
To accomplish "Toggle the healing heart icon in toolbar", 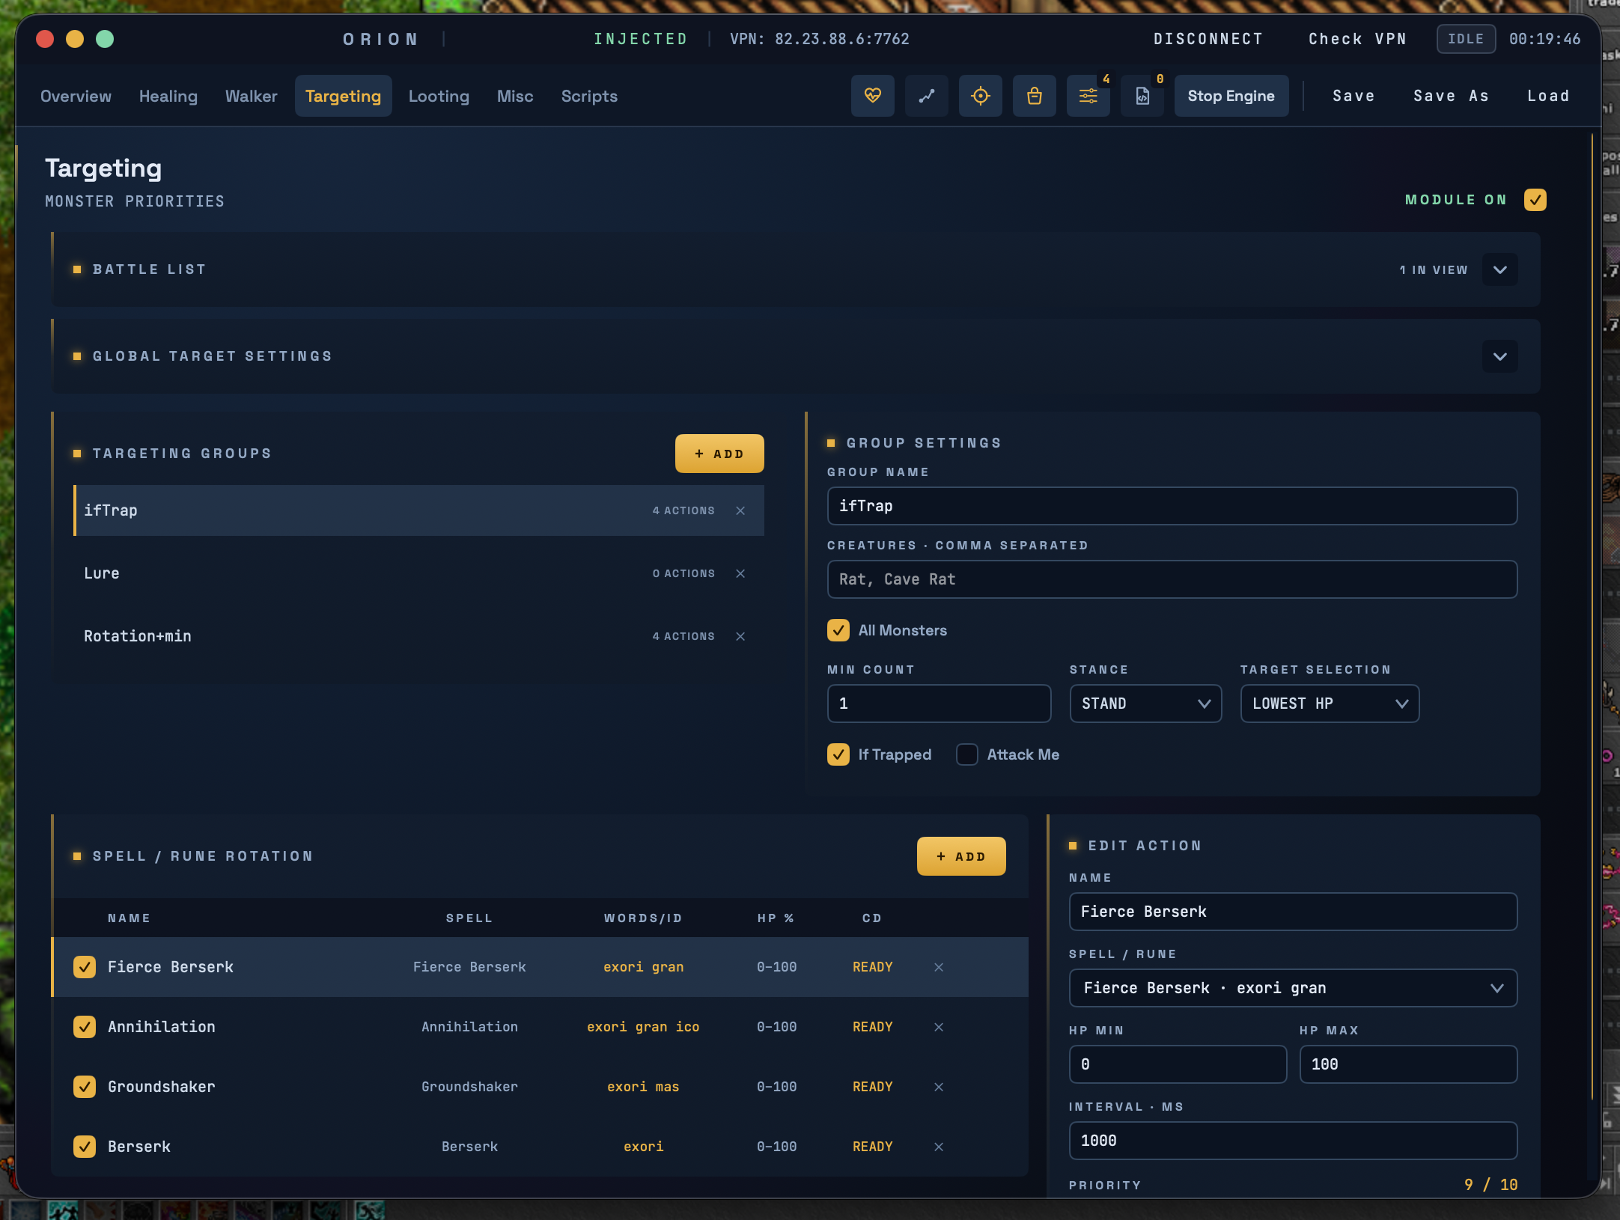I will pos(872,96).
